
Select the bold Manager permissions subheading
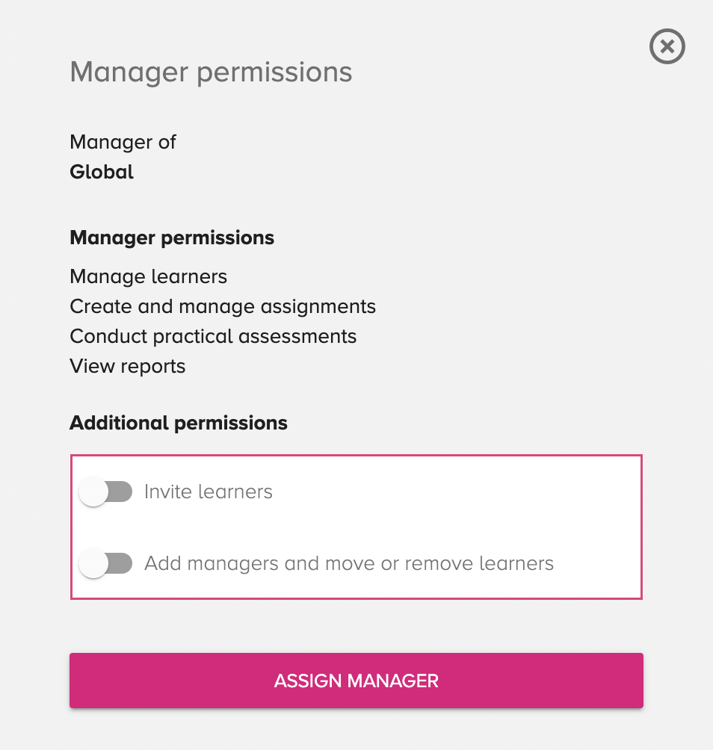pos(172,238)
